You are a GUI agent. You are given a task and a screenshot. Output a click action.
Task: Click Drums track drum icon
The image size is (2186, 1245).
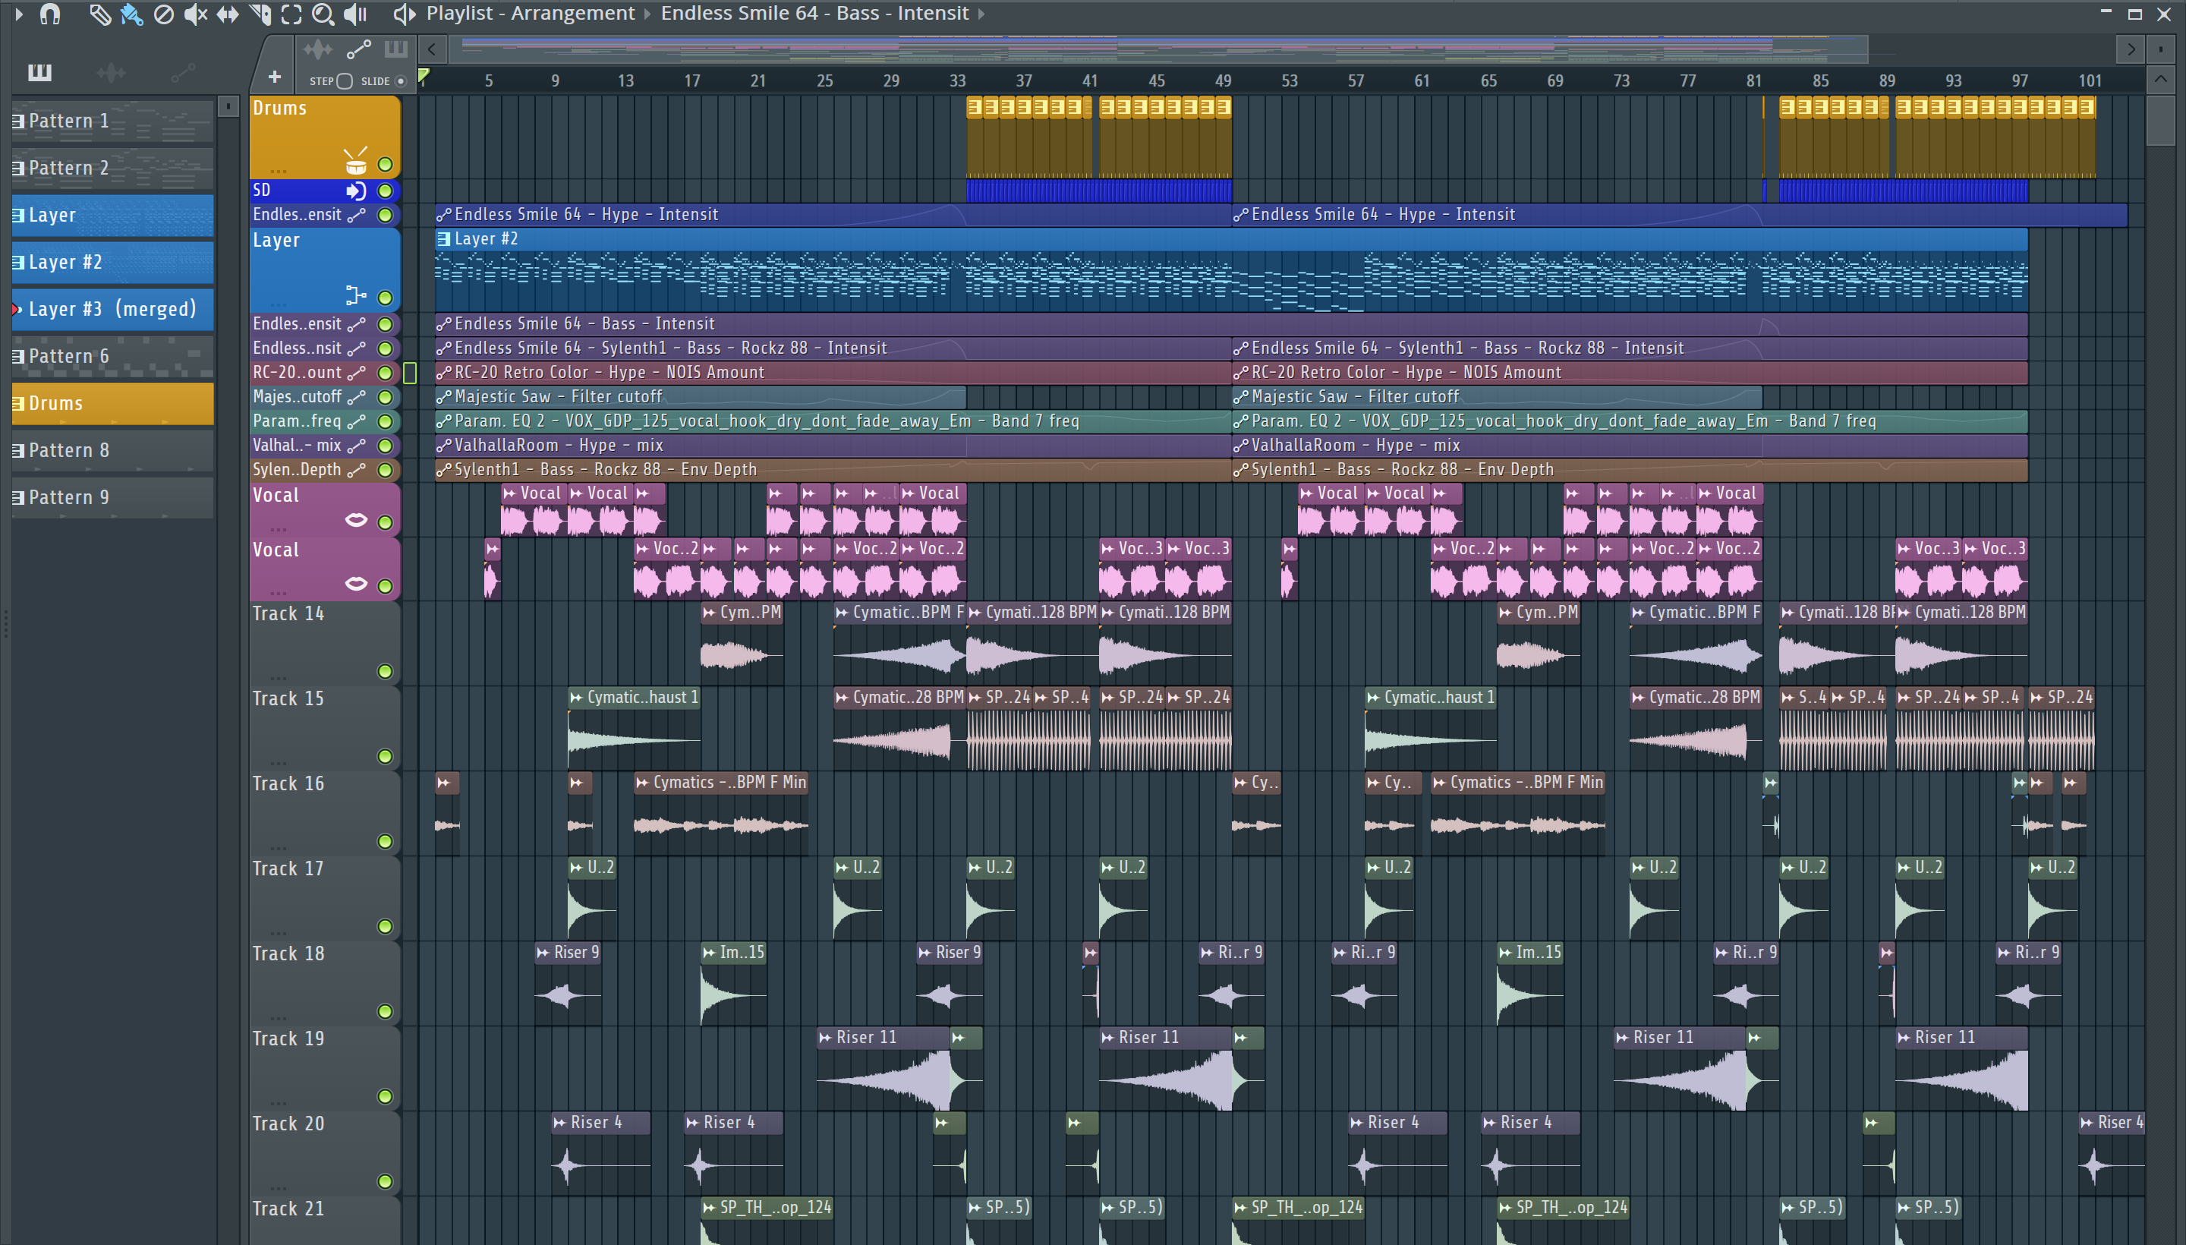point(356,161)
